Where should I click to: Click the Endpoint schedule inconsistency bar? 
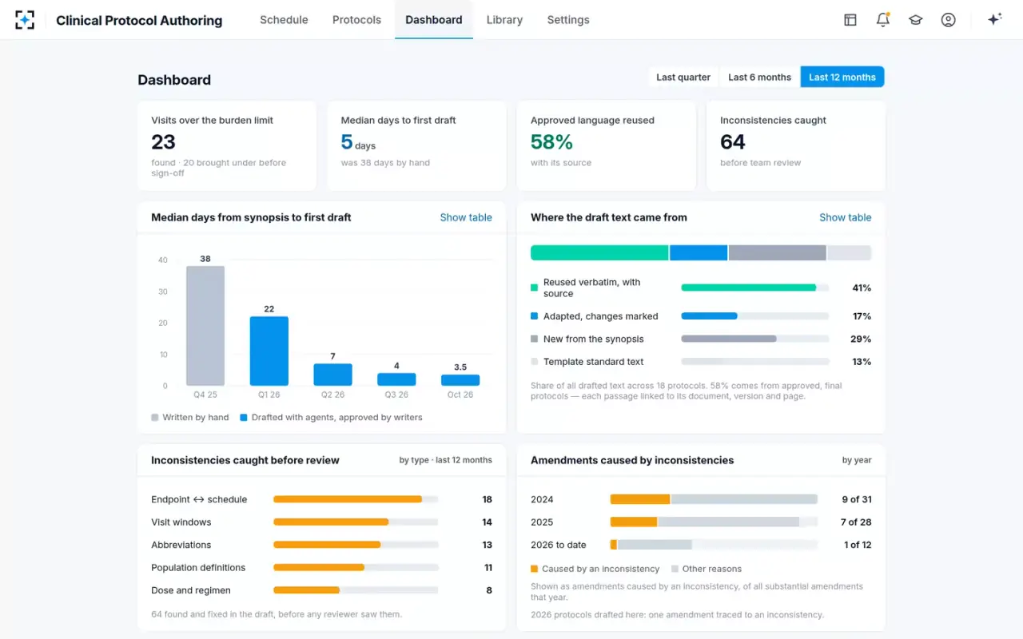(x=356, y=499)
